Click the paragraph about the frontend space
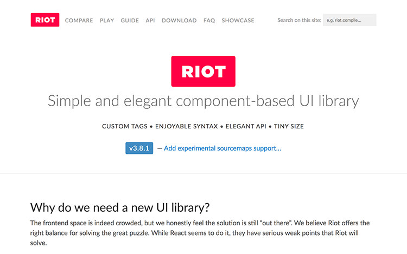Viewport: 407px width, 254px height. tap(200, 233)
